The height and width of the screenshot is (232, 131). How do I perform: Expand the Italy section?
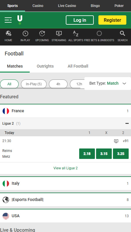tap(65, 184)
